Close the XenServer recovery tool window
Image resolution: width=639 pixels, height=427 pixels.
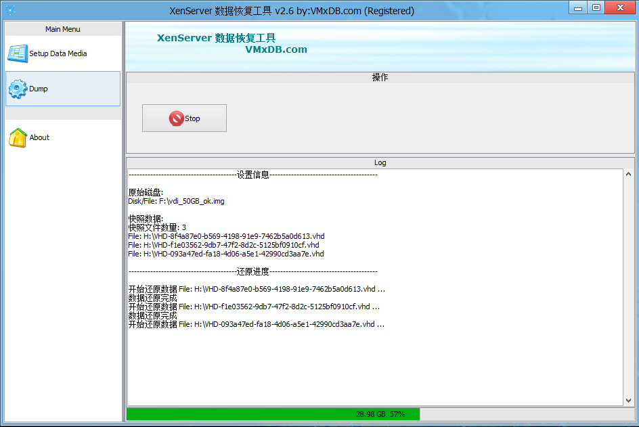621,7
